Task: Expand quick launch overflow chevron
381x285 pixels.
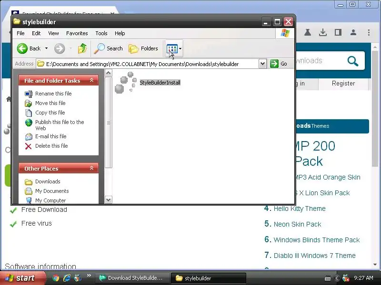Action: pyautogui.click(x=89, y=275)
